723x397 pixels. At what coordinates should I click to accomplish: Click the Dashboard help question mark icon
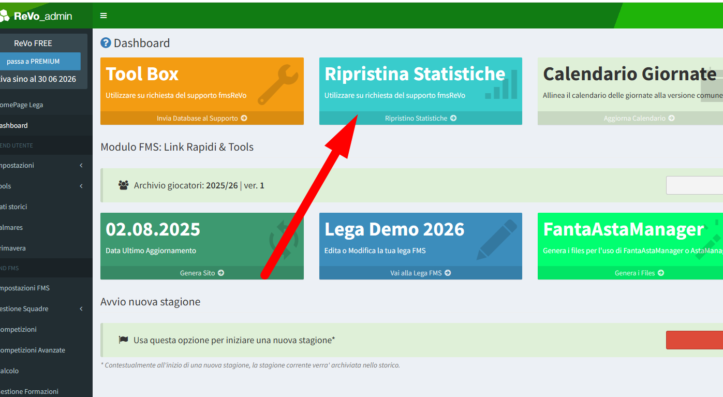pos(106,43)
